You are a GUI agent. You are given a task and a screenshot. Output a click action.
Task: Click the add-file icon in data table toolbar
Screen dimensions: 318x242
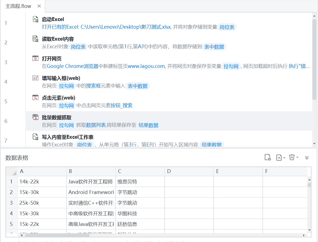point(268,158)
